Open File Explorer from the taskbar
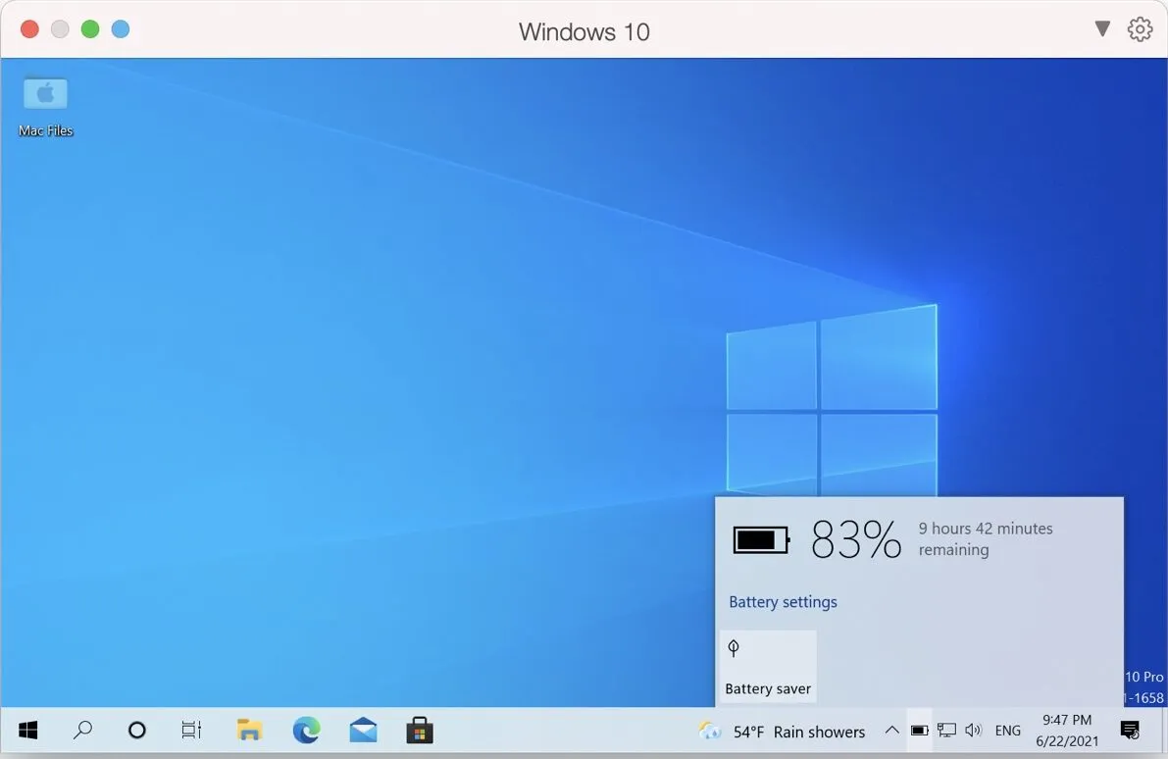This screenshot has width=1168, height=759. [249, 730]
